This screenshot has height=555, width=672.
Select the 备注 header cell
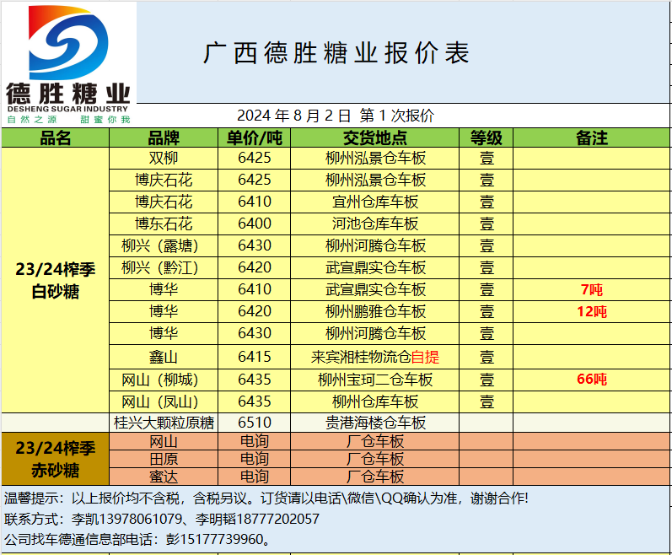click(591, 138)
